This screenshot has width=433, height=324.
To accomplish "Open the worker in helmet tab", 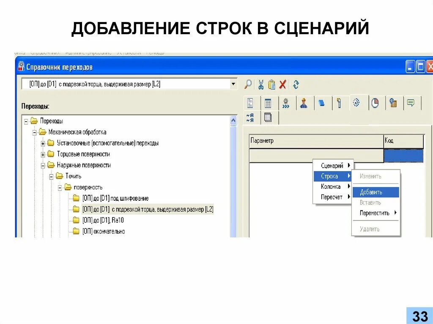I will (x=304, y=103).
